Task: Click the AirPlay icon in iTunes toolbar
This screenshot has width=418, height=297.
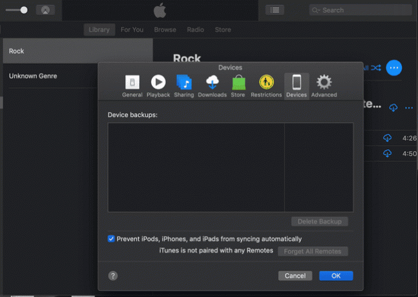Action: click(x=45, y=10)
